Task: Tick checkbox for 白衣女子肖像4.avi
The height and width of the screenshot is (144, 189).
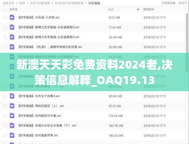Action: point(5,96)
